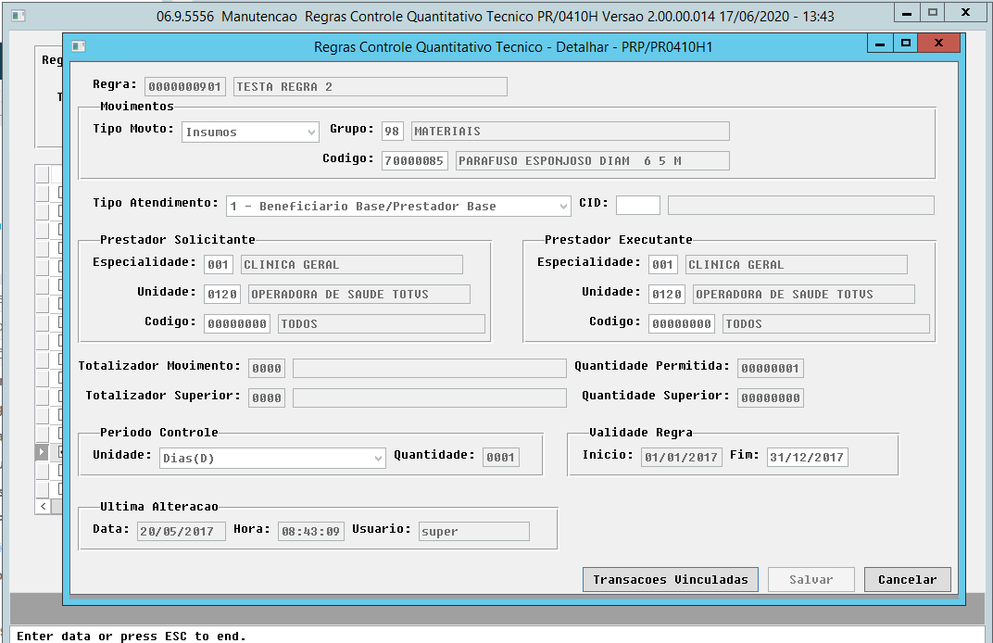The width and height of the screenshot is (993, 643).
Task: Click the Validade Fim date field
Action: coord(808,458)
